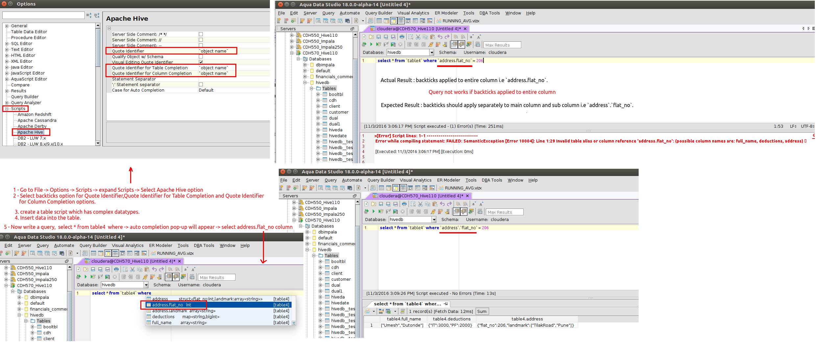Click lowercase a icon in the results window
The height and width of the screenshot is (350, 825).
coord(474,204)
